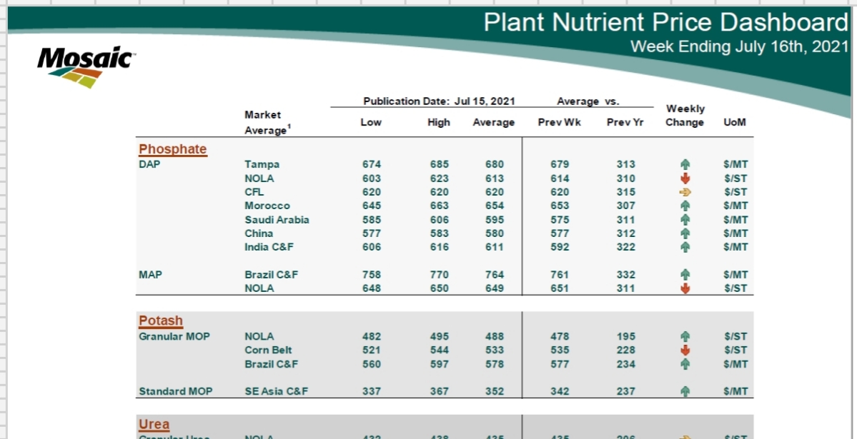Select China low price 577
The width and height of the screenshot is (857, 439).
(x=371, y=233)
